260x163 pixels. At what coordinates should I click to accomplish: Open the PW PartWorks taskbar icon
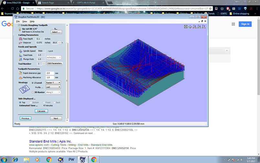point(71,160)
